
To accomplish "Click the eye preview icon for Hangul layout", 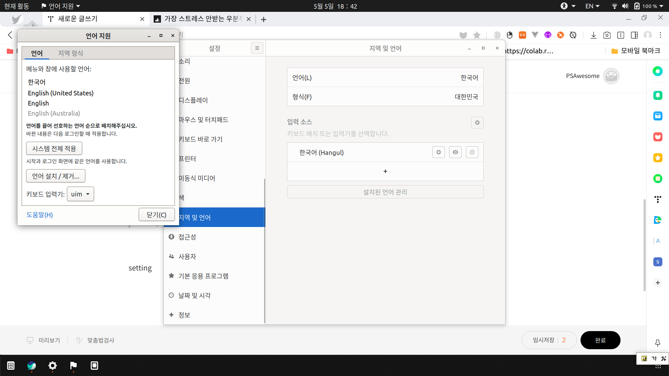I will (455, 152).
